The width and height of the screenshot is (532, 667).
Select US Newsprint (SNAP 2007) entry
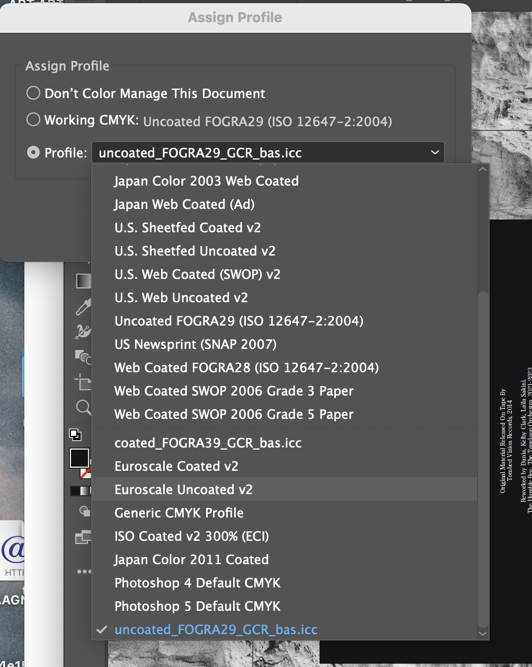[x=196, y=344]
